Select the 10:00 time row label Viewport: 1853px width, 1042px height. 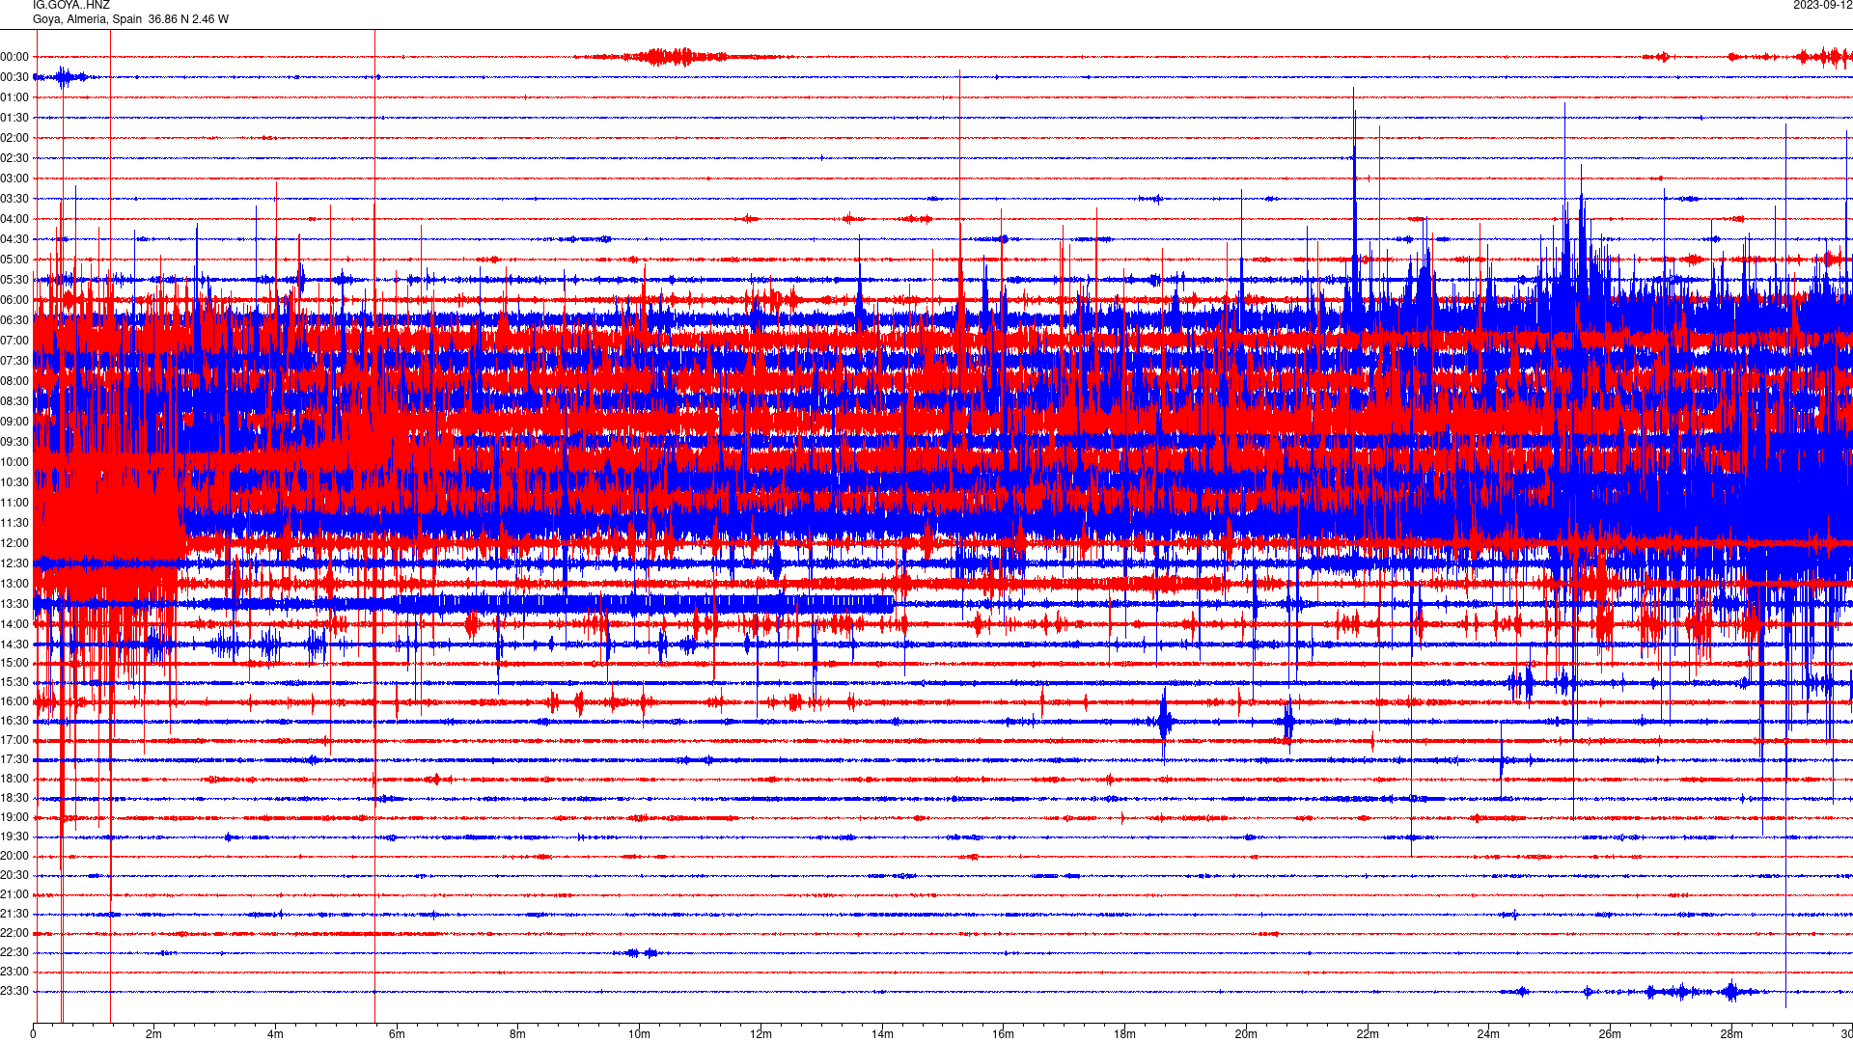[x=14, y=462]
